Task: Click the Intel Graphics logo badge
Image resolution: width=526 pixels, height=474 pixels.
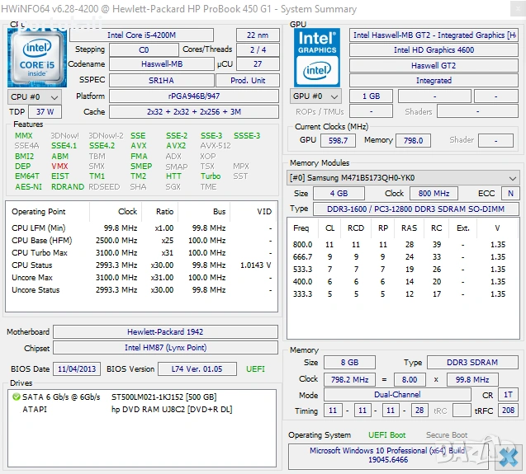Action: click(x=317, y=56)
